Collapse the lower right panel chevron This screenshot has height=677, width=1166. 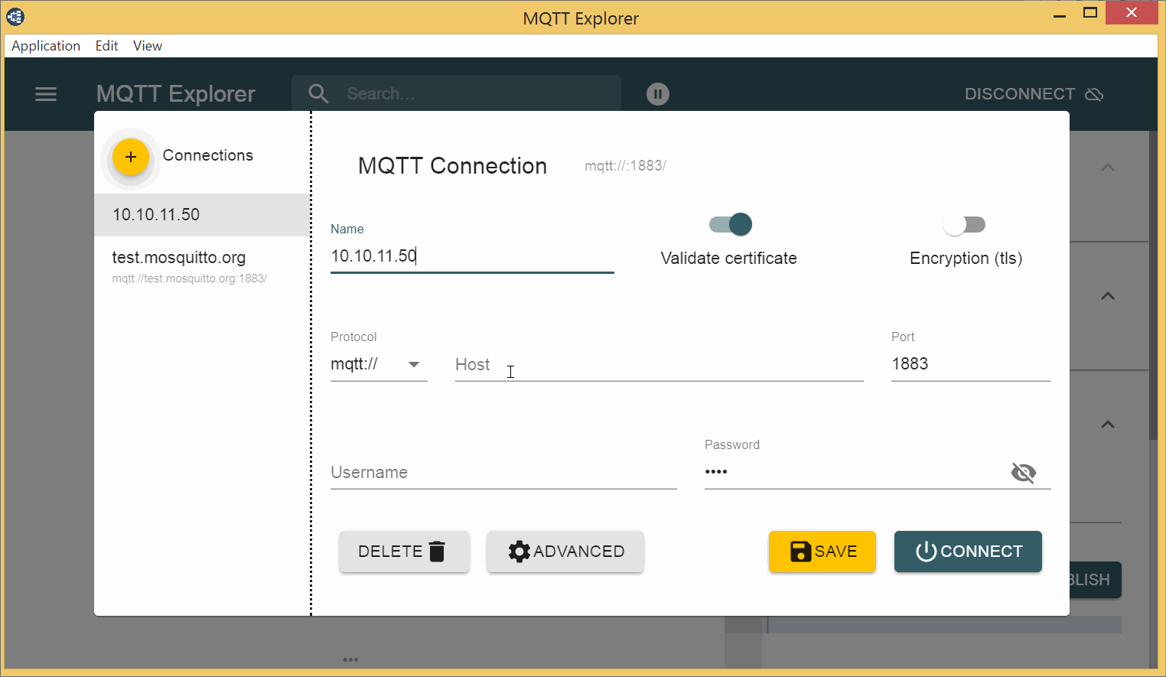point(1107,425)
